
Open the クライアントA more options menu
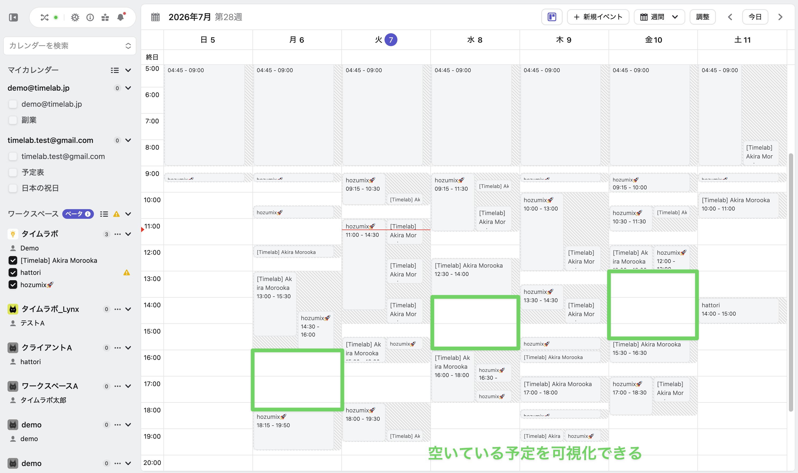pyautogui.click(x=118, y=348)
